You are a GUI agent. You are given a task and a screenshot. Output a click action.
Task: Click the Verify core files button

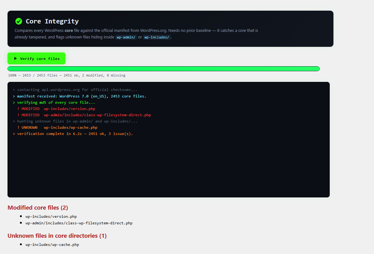pyautogui.click(x=36, y=58)
